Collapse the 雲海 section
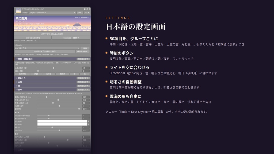274x154 pixels. [17, 90]
